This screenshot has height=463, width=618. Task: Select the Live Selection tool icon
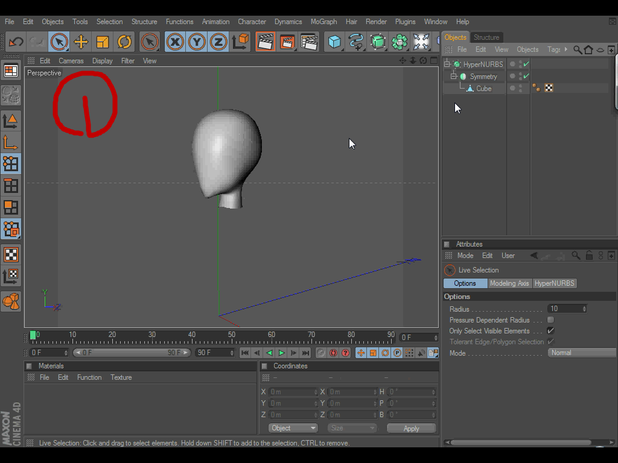(59, 42)
